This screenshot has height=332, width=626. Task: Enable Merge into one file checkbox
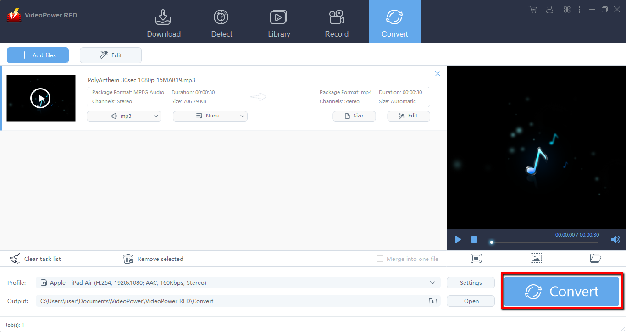point(380,259)
